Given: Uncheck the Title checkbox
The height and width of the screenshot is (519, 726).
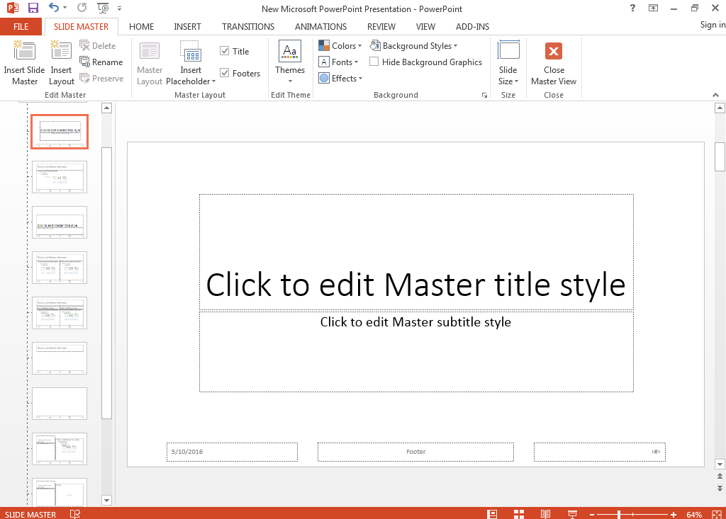Looking at the screenshot, I should [x=225, y=51].
